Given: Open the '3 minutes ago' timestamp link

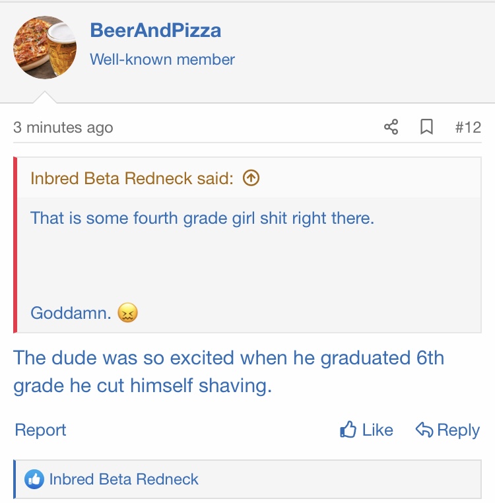Looking at the screenshot, I should 63,127.
